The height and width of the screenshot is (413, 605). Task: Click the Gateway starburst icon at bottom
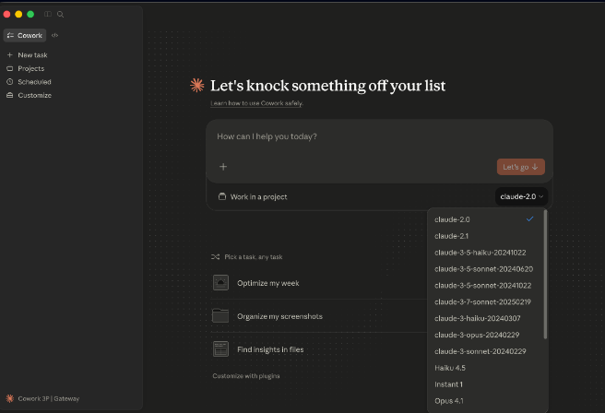tap(10, 399)
